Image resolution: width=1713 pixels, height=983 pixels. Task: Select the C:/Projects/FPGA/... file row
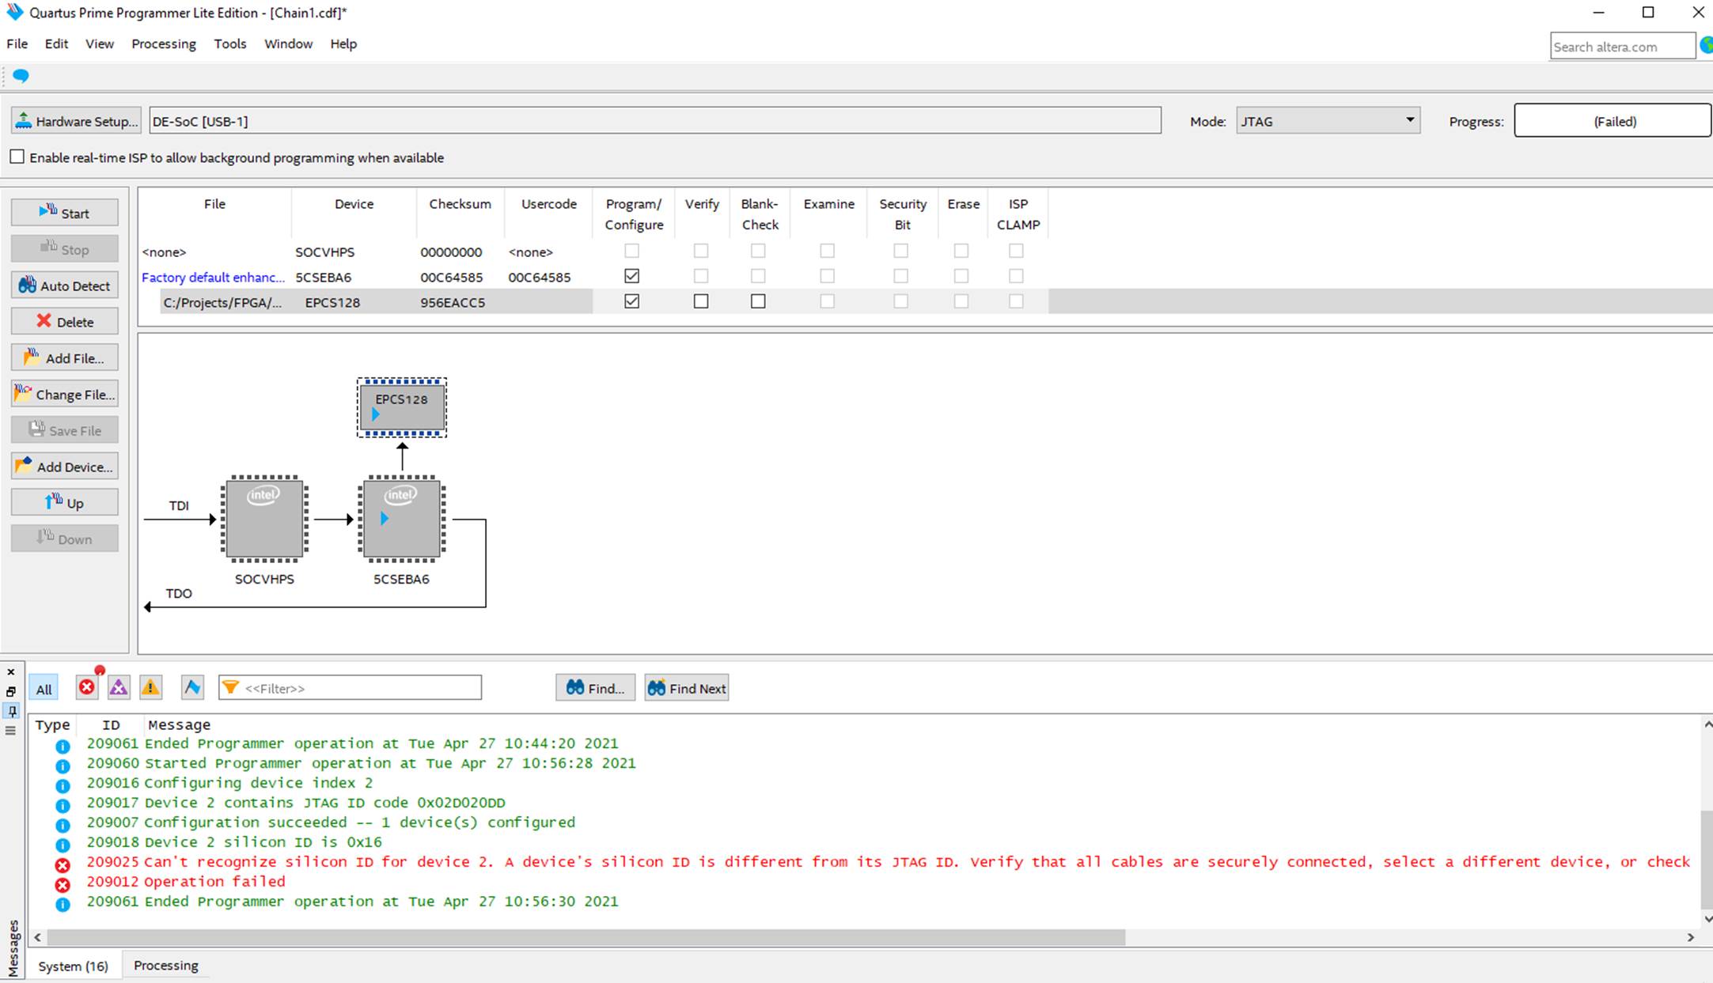[x=222, y=302]
